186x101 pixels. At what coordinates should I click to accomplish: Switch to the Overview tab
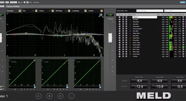point(10,11)
